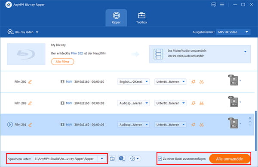Open output folder icon
This screenshot has width=258, height=167.
[x=112, y=158]
